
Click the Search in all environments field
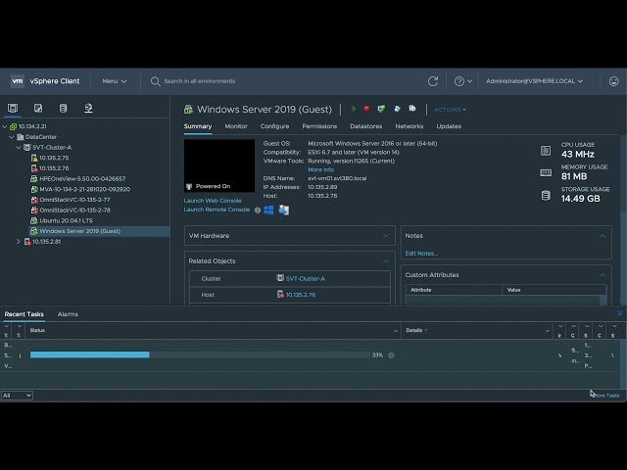tap(200, 81)
